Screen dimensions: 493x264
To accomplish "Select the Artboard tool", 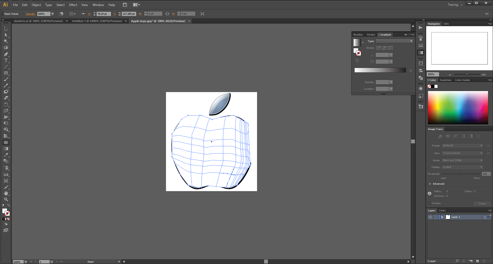I will (6, 181).
